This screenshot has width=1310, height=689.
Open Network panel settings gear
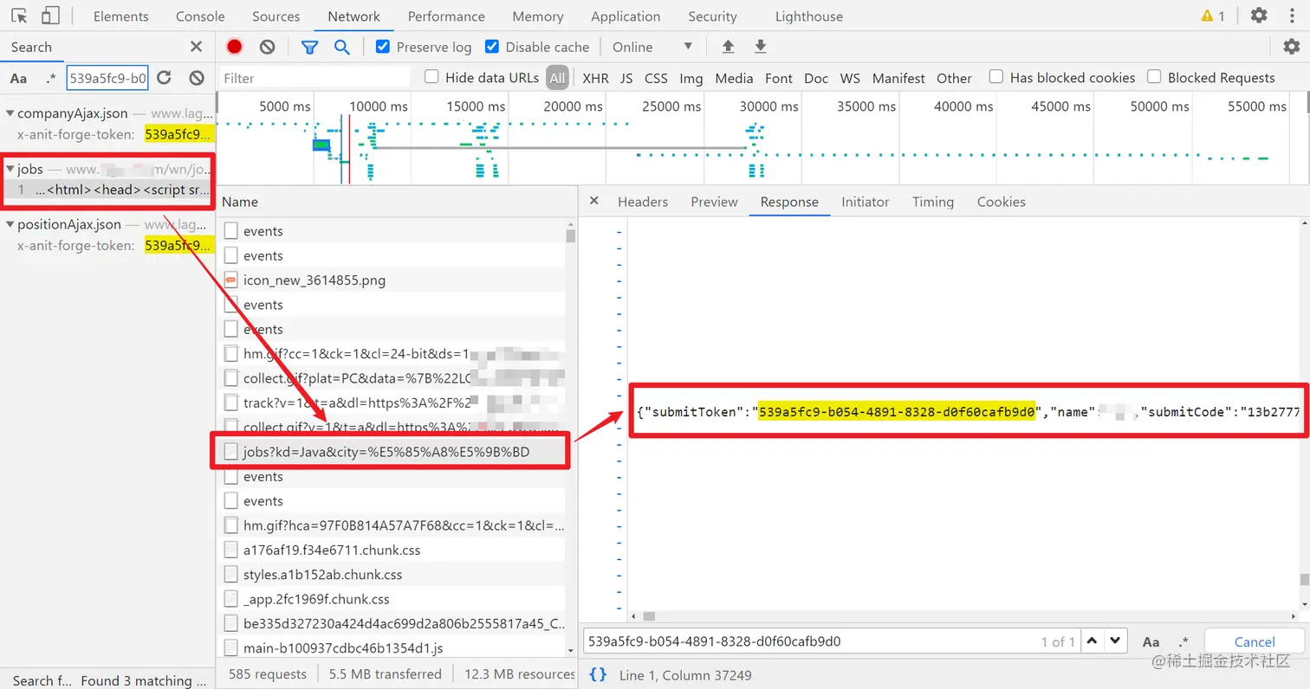[x=1291, y=47]
